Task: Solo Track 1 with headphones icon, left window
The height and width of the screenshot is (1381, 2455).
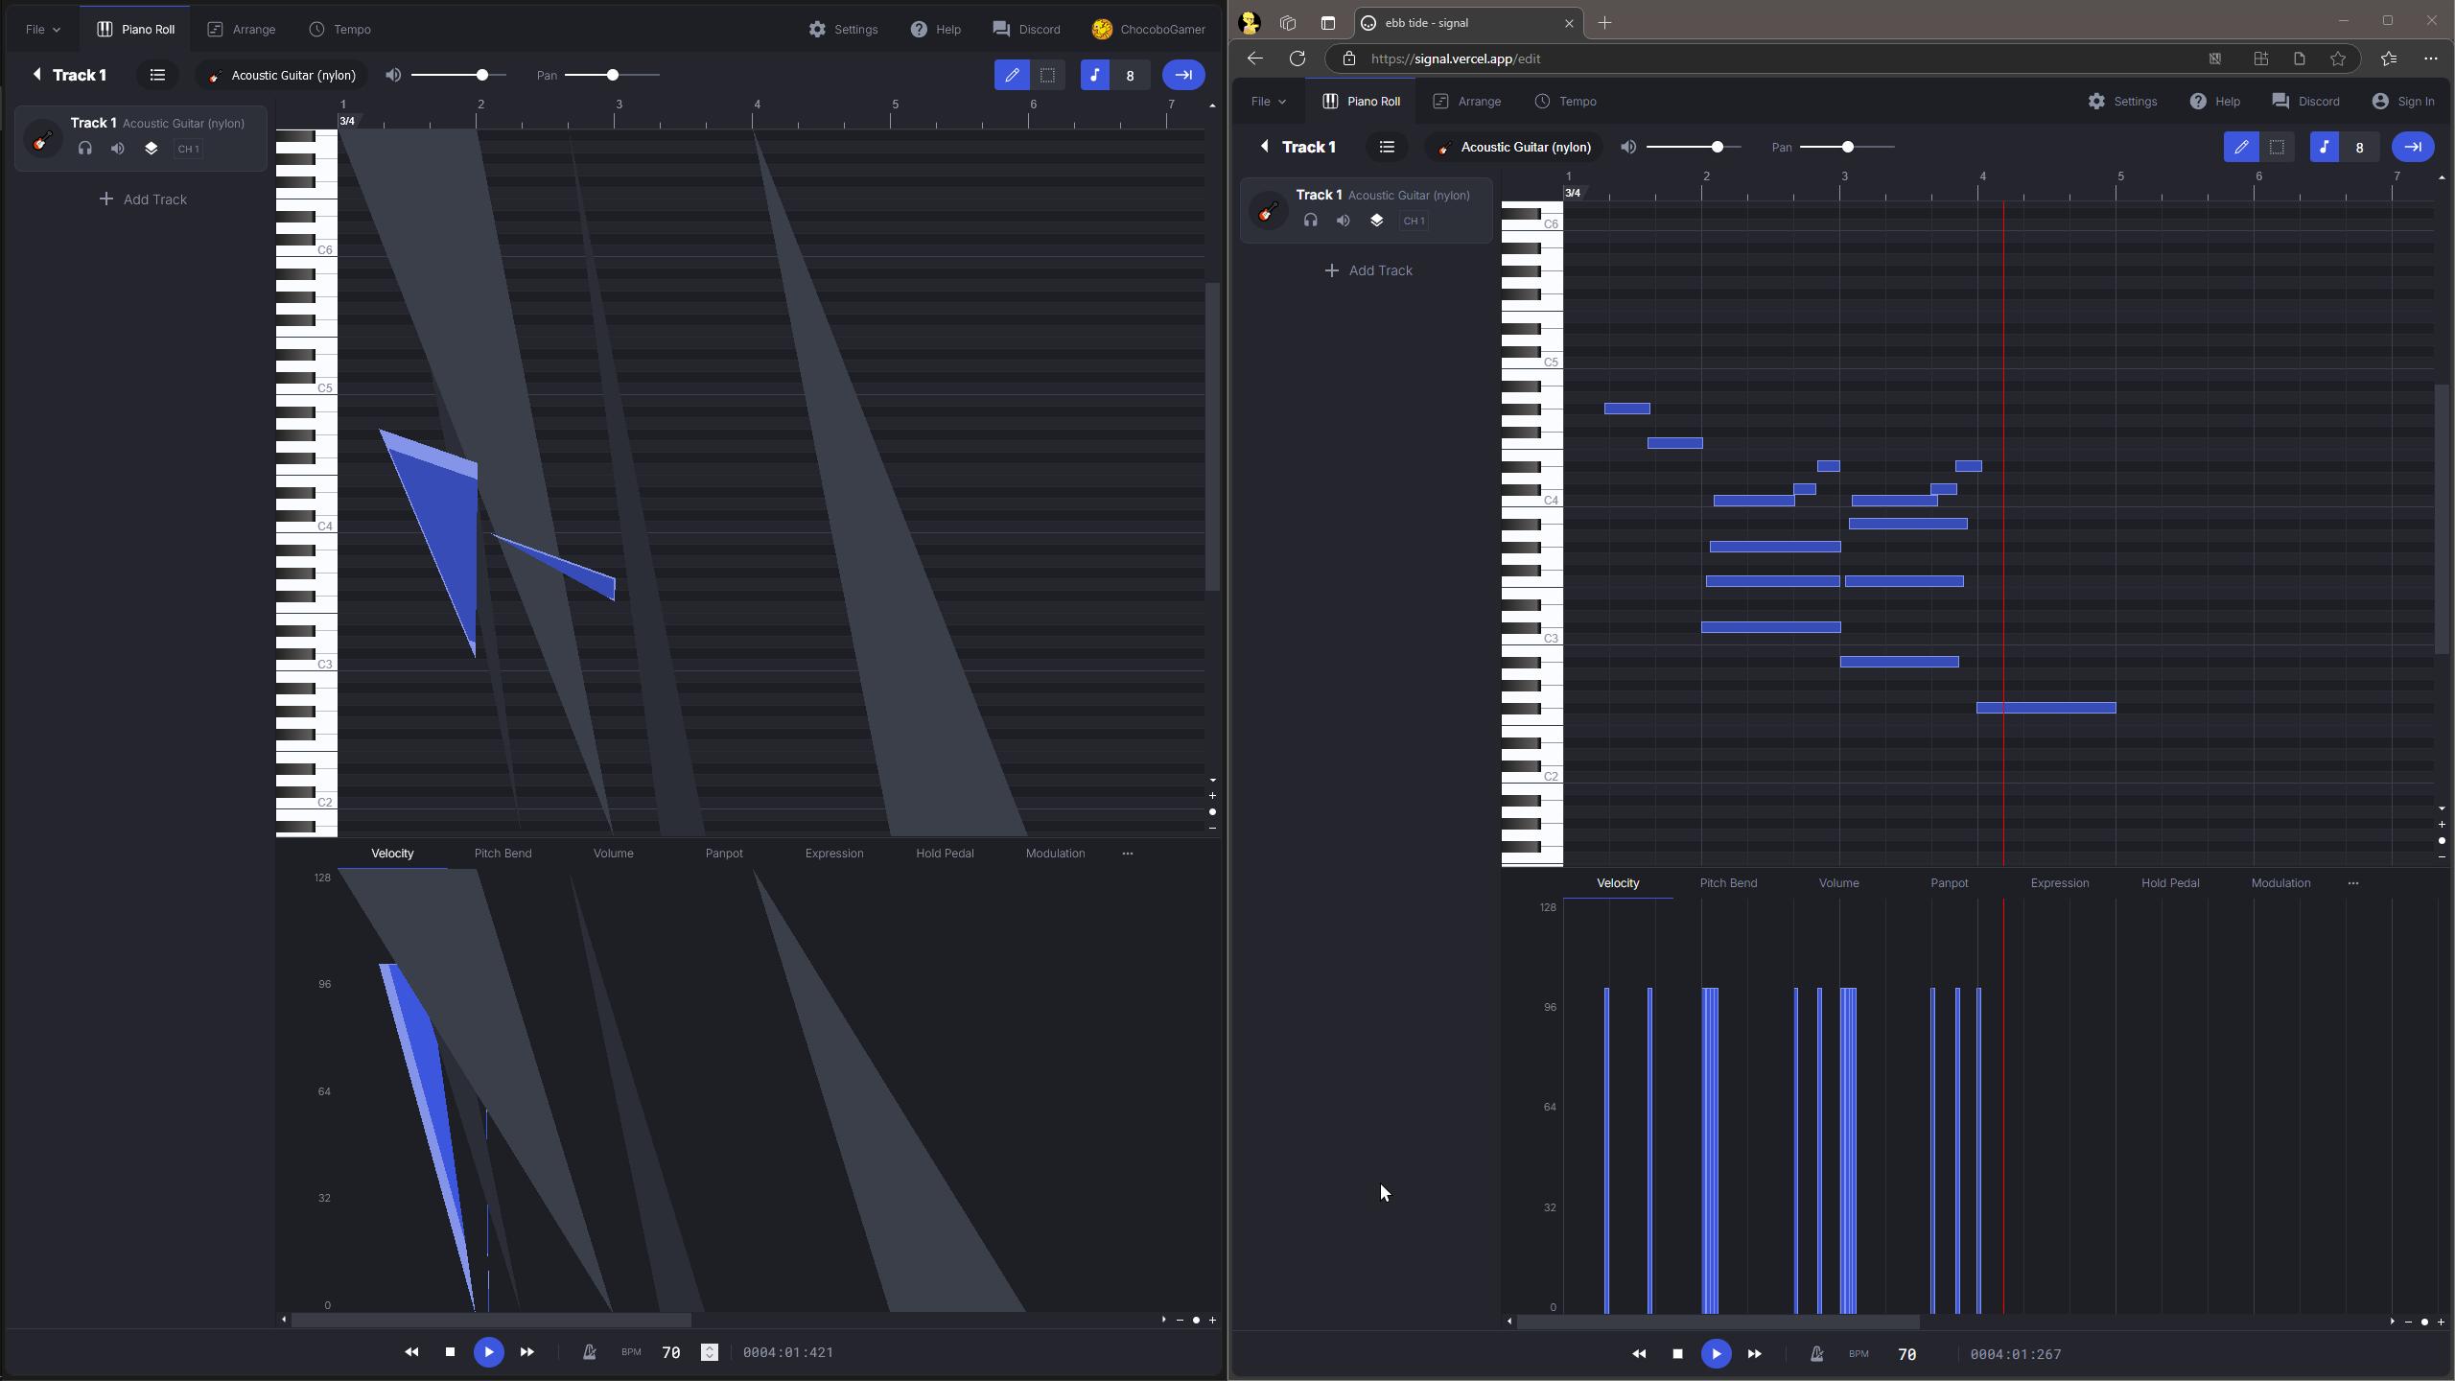Action: [x=85, y=149]
